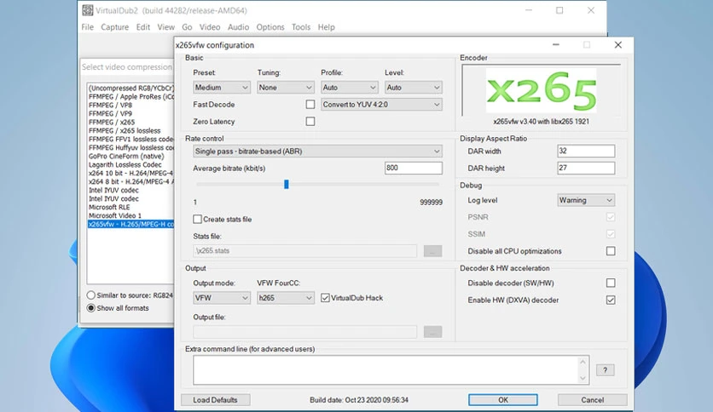The width and height of the screenshot is (713, 412).
Task: Click browse button next to Stats file
Action: point(432,251)
